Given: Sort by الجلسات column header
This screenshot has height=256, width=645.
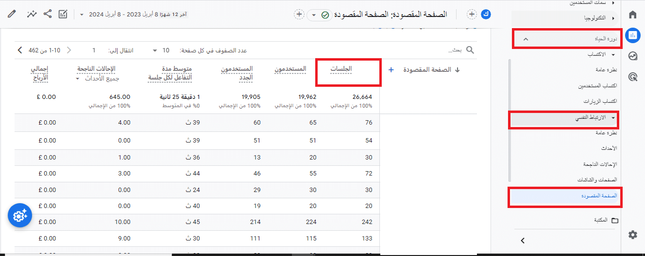Looking at the screenshot, I should [341, 69].
